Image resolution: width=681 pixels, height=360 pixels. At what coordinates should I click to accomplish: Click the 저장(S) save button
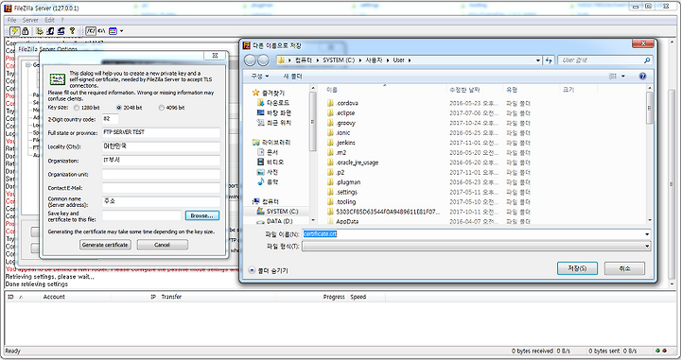577,268
